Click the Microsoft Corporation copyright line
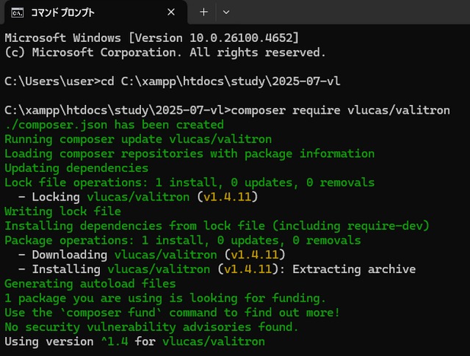470x356 pixels. 164,52
